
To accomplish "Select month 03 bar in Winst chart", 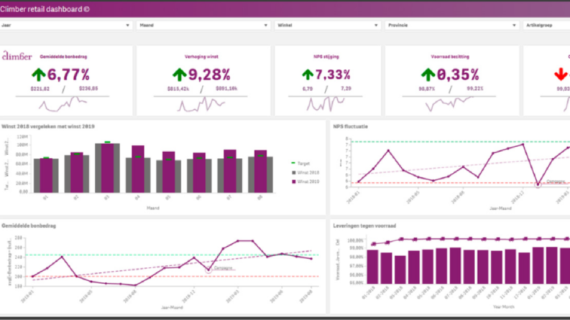I will [x=107, y=168].
